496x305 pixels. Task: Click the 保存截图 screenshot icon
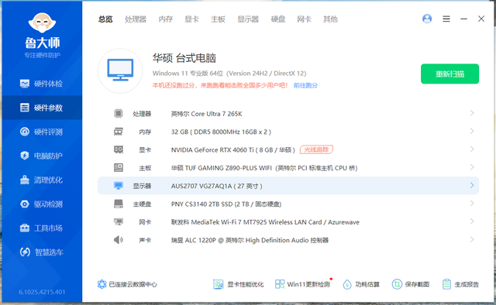pyautogui.click(x=397, y=284)
